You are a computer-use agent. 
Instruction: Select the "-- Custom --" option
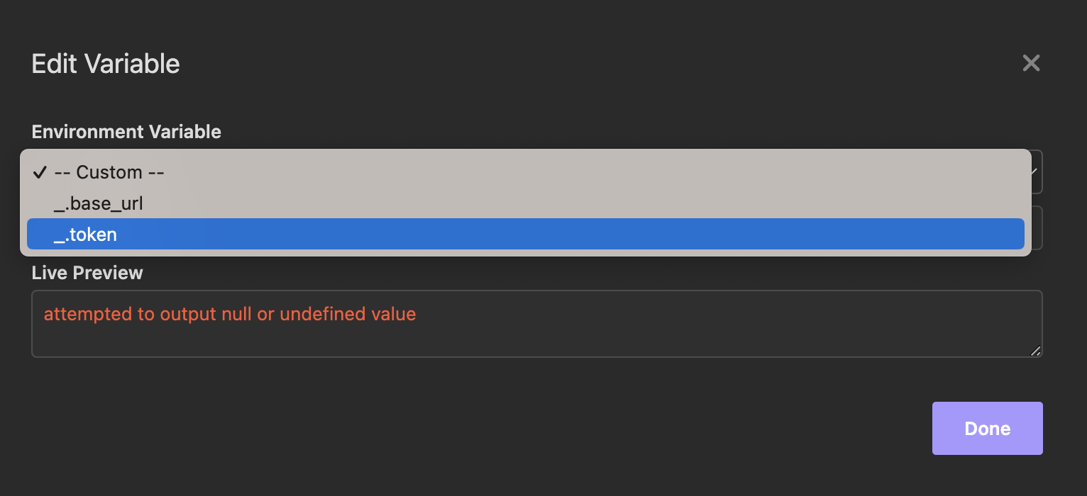pos(109,172)
